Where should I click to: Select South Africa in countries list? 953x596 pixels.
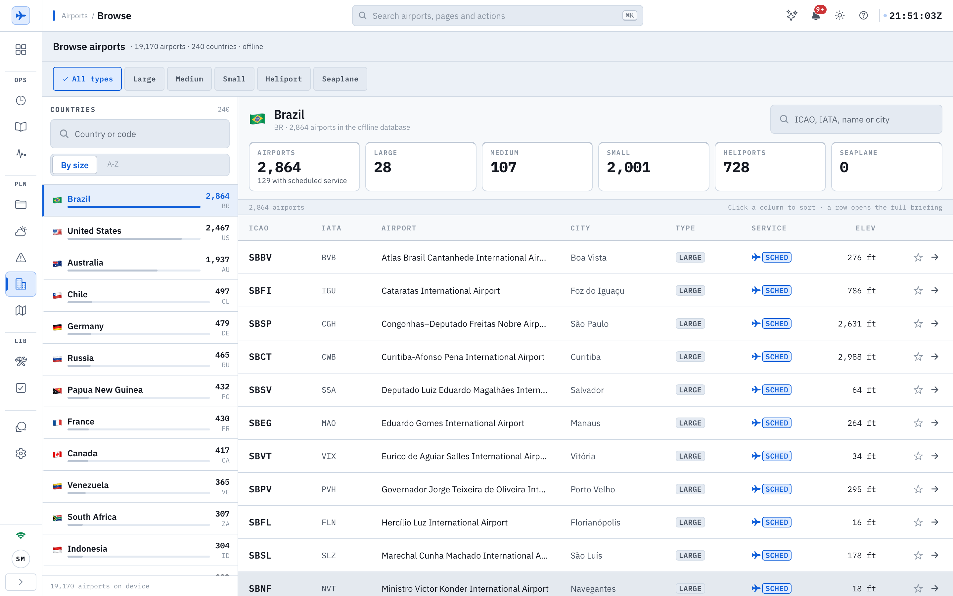click(140, 518)
